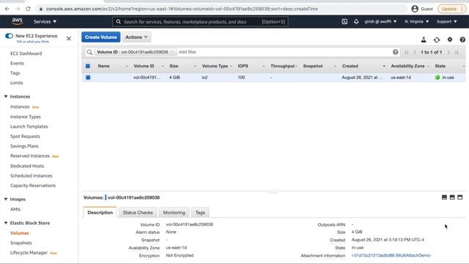Click the AWS services search field
This screenshot has width=469, height=264.
pyautogui.click(x=200, y=21)
